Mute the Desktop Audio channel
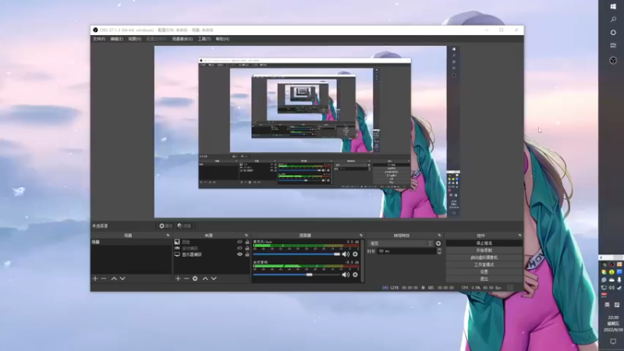Screen dimensions: 624x351 pyautogui.click(x=346, y=275)
